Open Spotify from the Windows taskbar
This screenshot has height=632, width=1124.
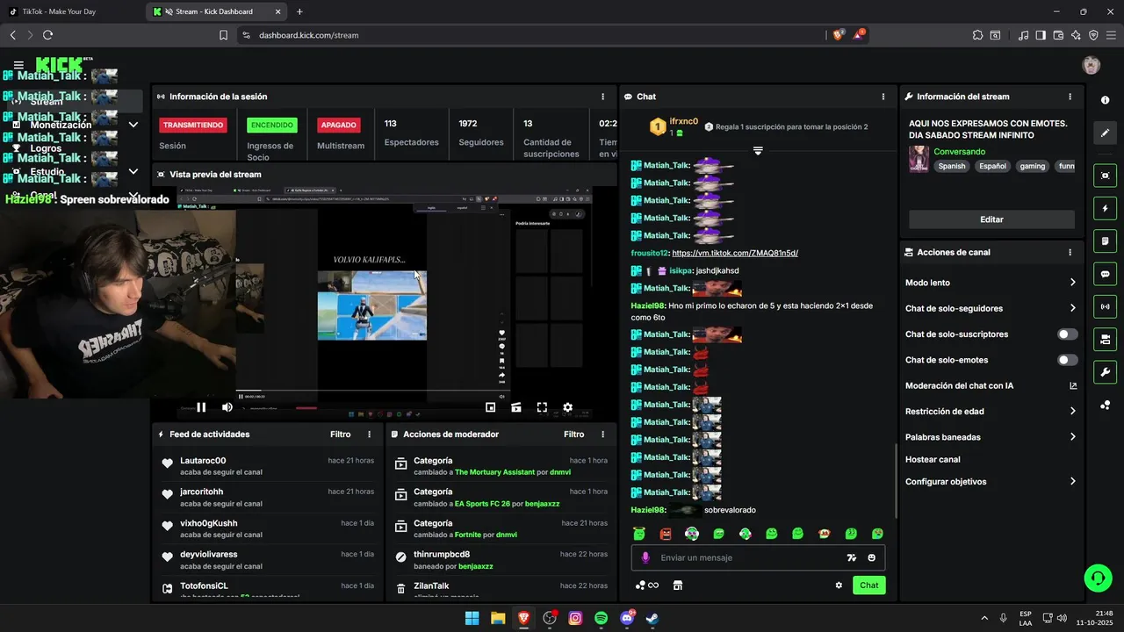coord(601,618)
